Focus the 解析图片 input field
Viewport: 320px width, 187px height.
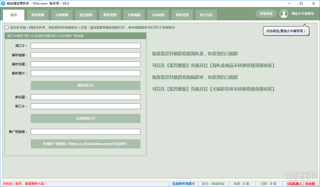[x=86, y=73]
